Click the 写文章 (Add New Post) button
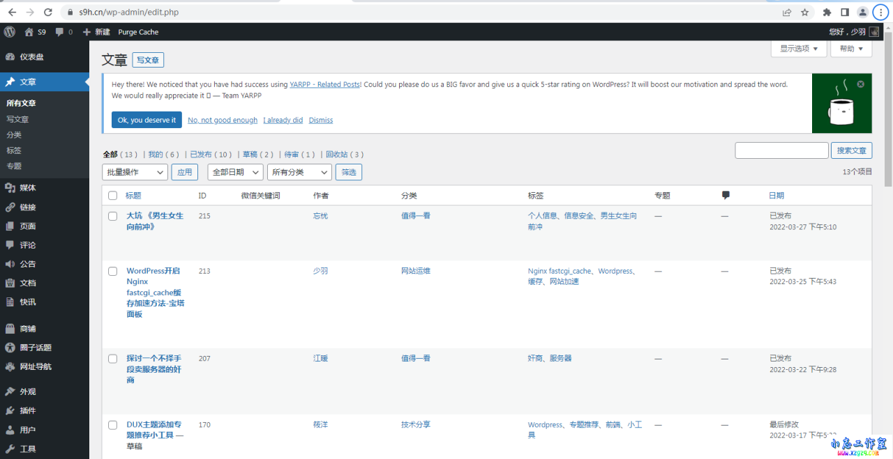The height and width of the screenshot is (459, 893). (147, 60)
